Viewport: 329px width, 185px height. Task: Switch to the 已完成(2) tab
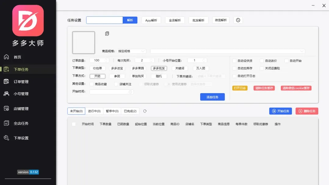(130, 111)
